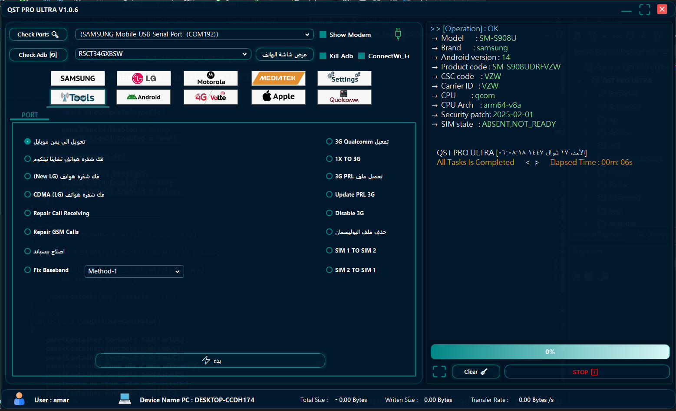Click the Security patch 2025-02-01 line

pyautogui.click(x=487, y=115)
